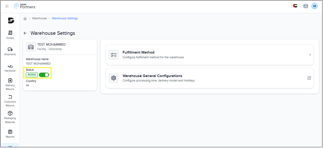
Task: Open the user profile avatar M
Action: tap(314, 6)
